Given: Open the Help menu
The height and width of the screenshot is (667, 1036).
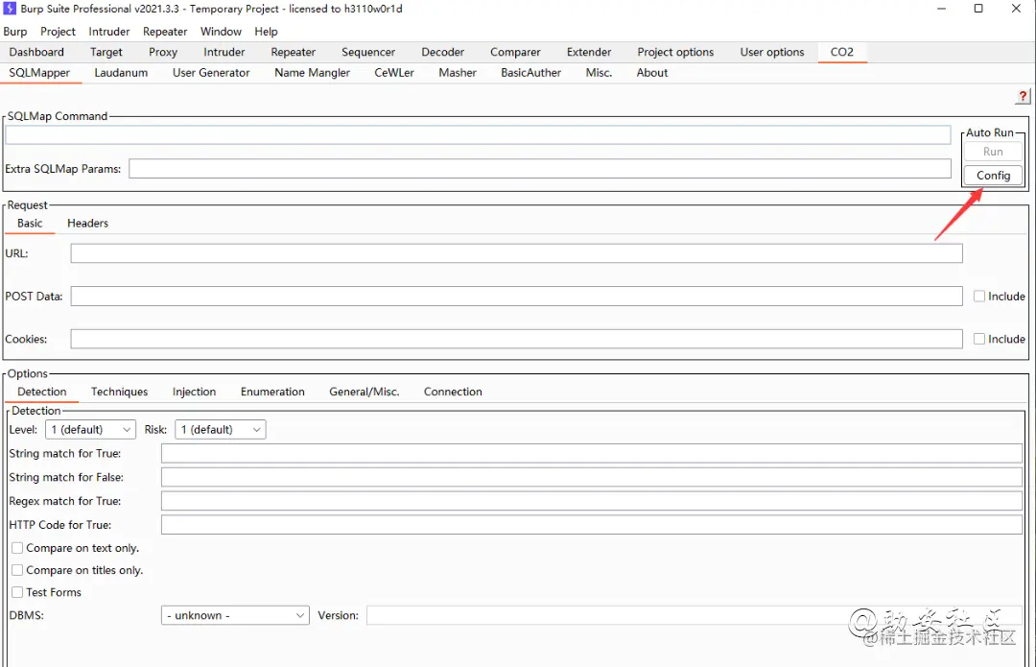Looking at the screenshot, I should pyautogui.click(x=267, y=31).
